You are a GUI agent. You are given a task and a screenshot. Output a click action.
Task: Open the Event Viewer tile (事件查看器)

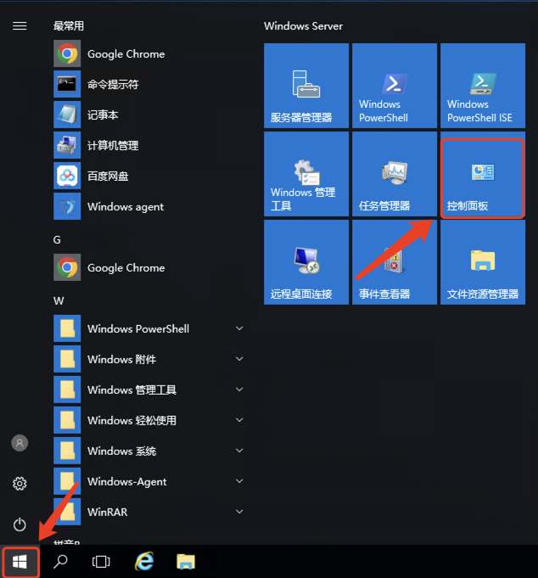click(395, 262)
